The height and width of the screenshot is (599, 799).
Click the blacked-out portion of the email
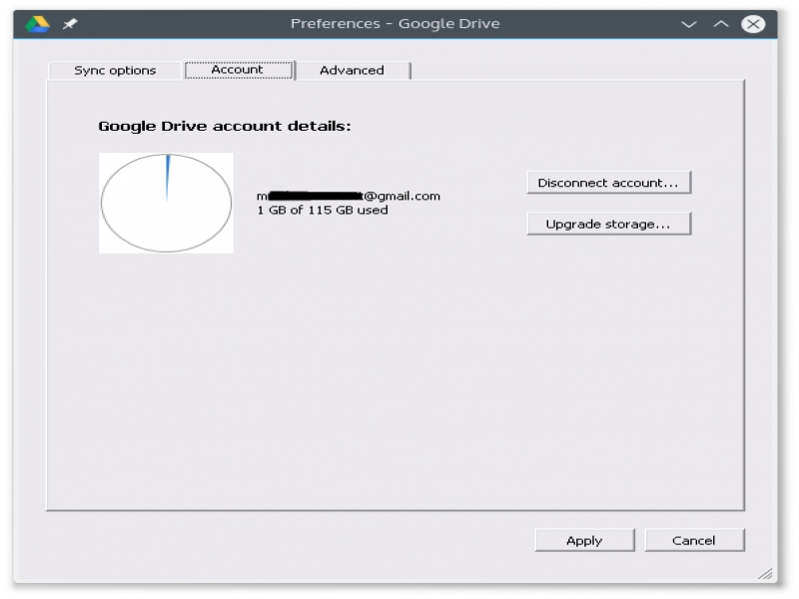pyautogui.click(x=315, y=195)
